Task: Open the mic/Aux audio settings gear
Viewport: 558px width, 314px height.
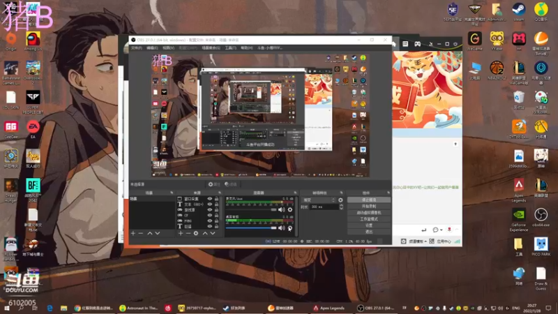Action: tap(290, 210)
